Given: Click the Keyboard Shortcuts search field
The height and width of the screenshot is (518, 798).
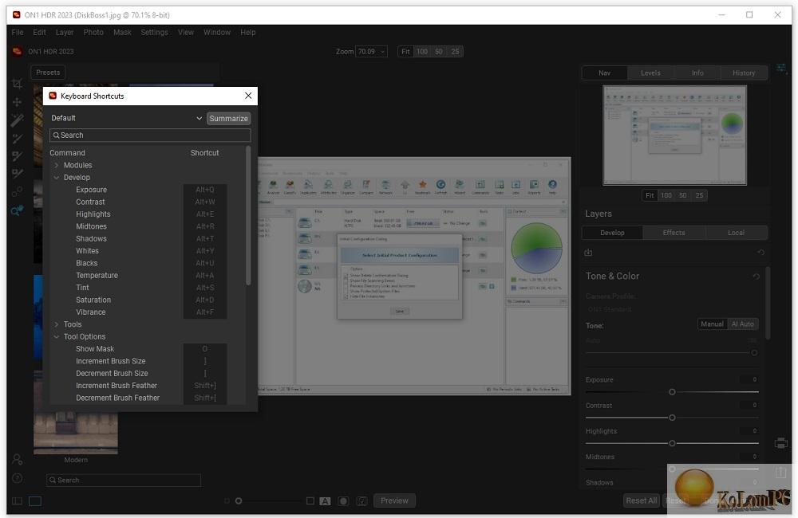Looking at the screenshot, I should [150, 135].
